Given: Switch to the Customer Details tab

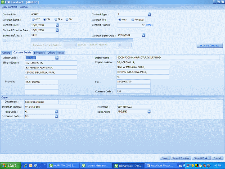Looking at the screenshot, I should tap(22, 52).
